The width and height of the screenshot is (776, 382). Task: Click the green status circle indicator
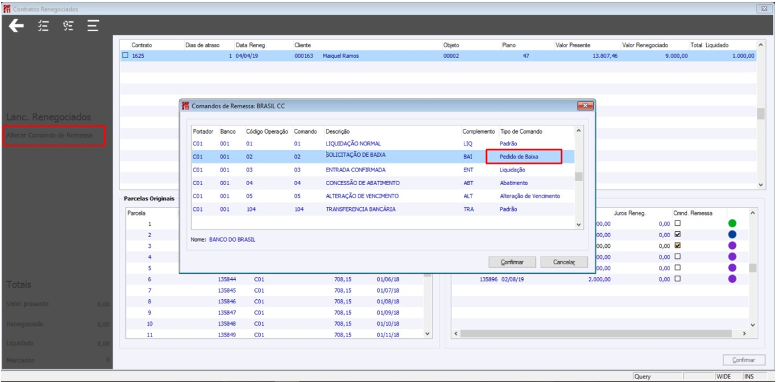[x=732, y=224]
